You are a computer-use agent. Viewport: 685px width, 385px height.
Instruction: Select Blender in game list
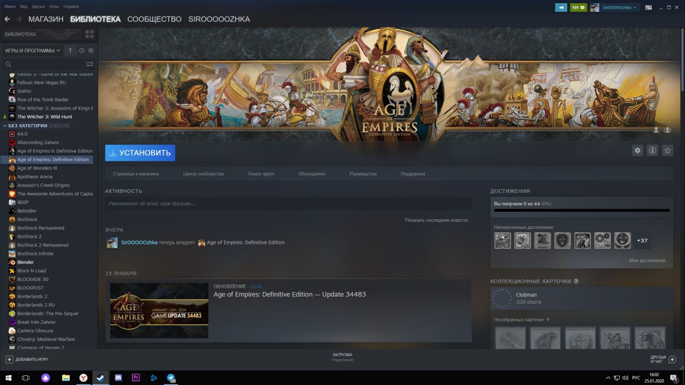click(25, 262)
